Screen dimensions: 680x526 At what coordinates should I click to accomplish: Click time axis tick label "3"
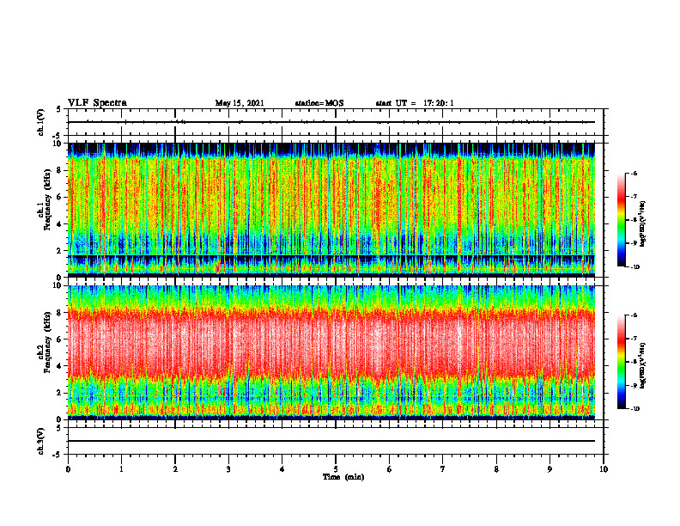pyautogui.click(x=228, y=469)
